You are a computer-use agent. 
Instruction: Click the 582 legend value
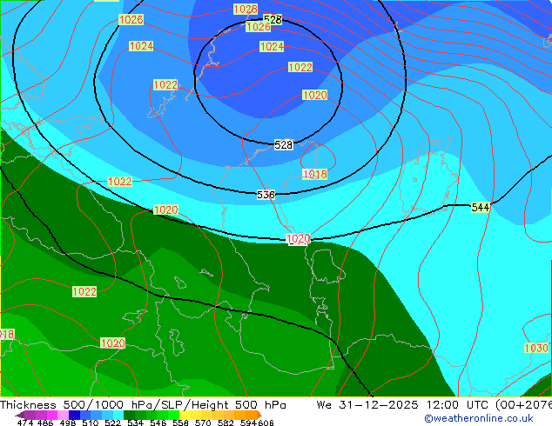coord(225,423)
